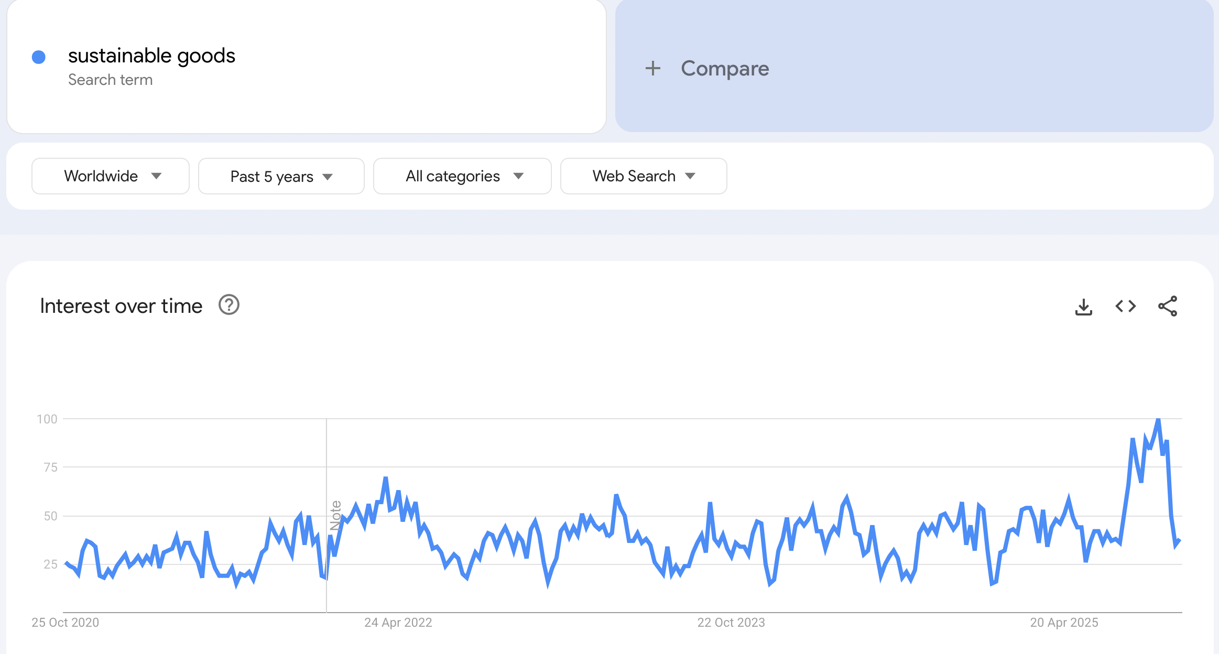Open help for Interest over time

pos(229,305)
